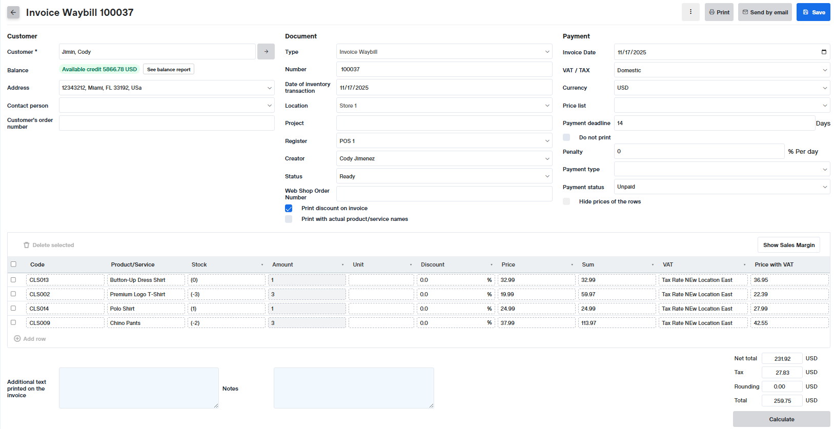This screenshot has height=429, width=834.
Task: Click the Notes text area
Action: (354, 388)
